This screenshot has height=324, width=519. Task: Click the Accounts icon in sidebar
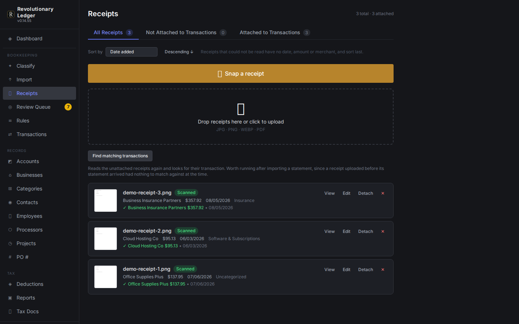pyautogui.click(x=10, y=161)
